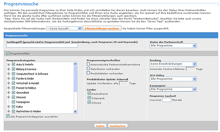Expand the Auto & Verkehr category
The image size is (220, 132).
[8, 64]
